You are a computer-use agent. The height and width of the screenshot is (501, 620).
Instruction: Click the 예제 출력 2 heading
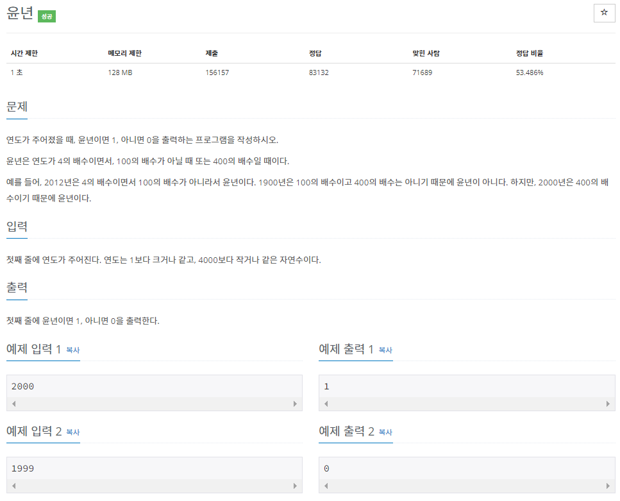[346, 431]
